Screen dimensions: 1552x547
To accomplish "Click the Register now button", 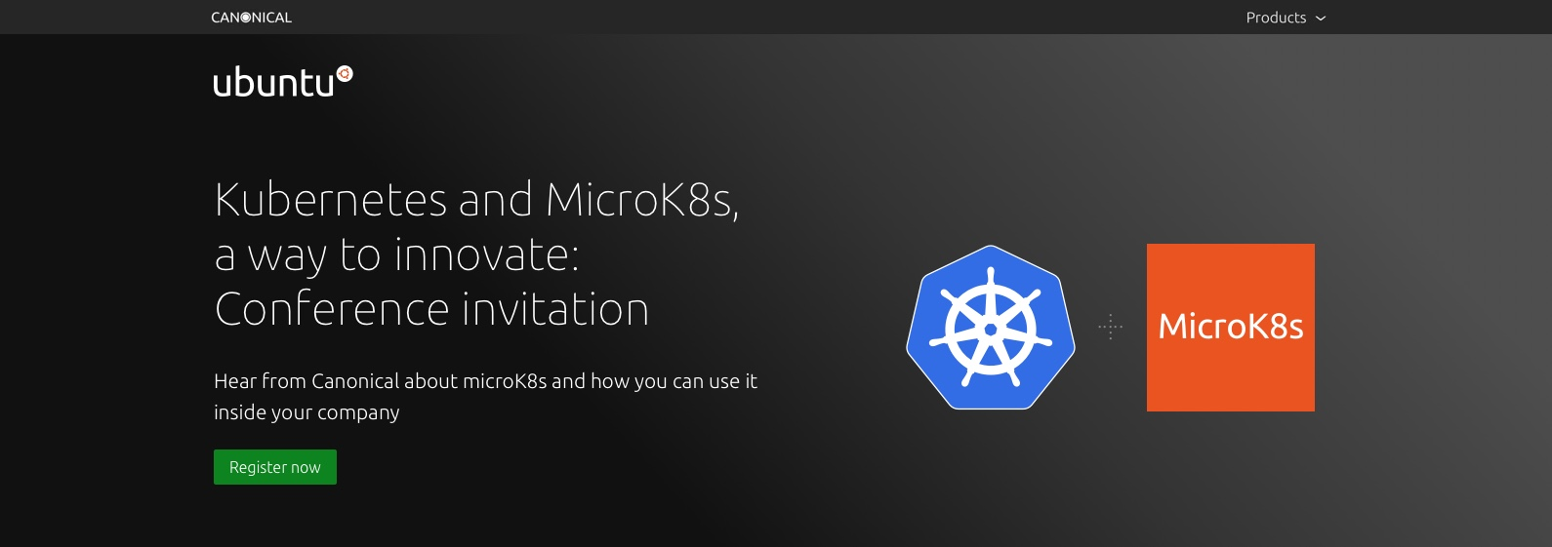I will [275, 467].
